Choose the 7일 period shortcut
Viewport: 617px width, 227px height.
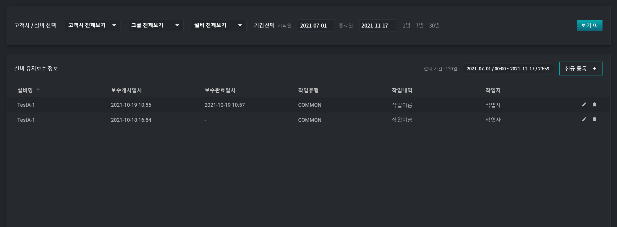tap(419, 26)
